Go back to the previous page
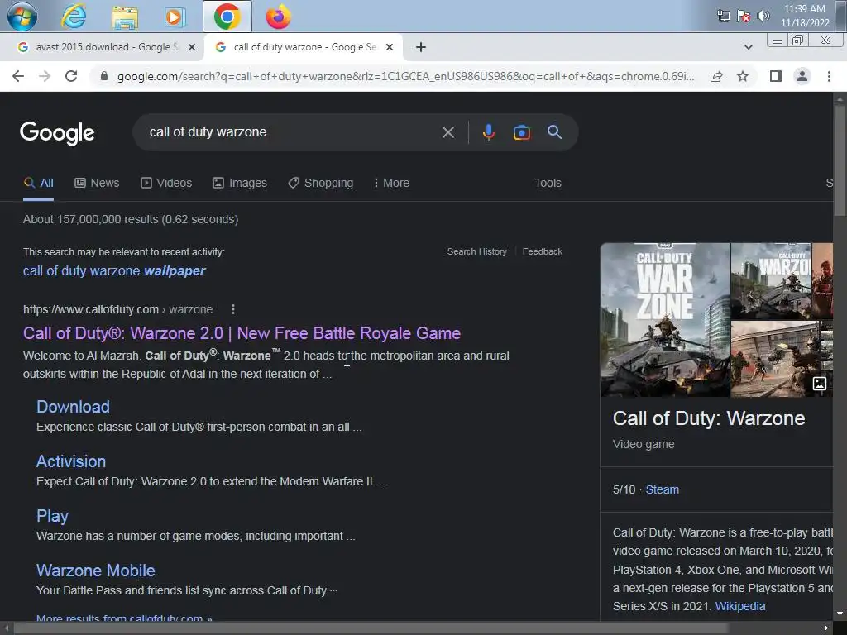Screen dimensions: 847x635 pos(18,76)
